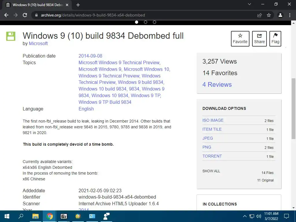This screenshot has height=222, width=296.
Task: Open the 2014-09-08 publication date link
Action: pos(90,56)
